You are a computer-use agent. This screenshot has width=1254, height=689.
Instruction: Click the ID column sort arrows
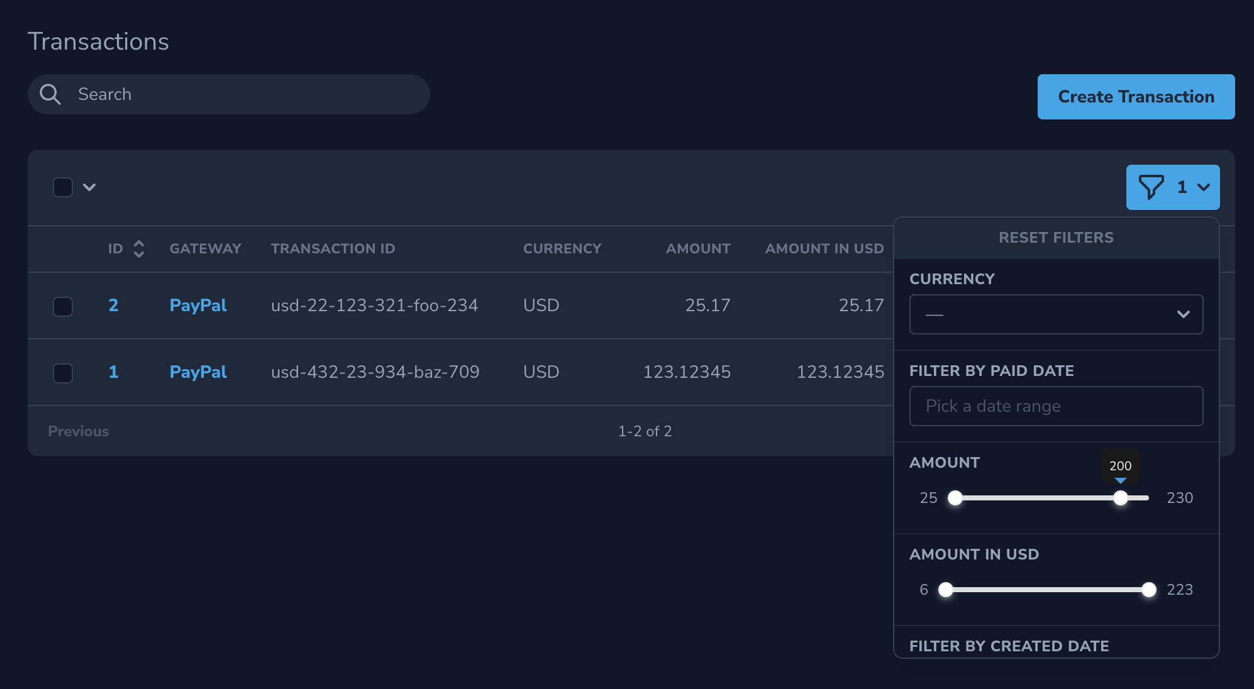click(x=139, y=249)
